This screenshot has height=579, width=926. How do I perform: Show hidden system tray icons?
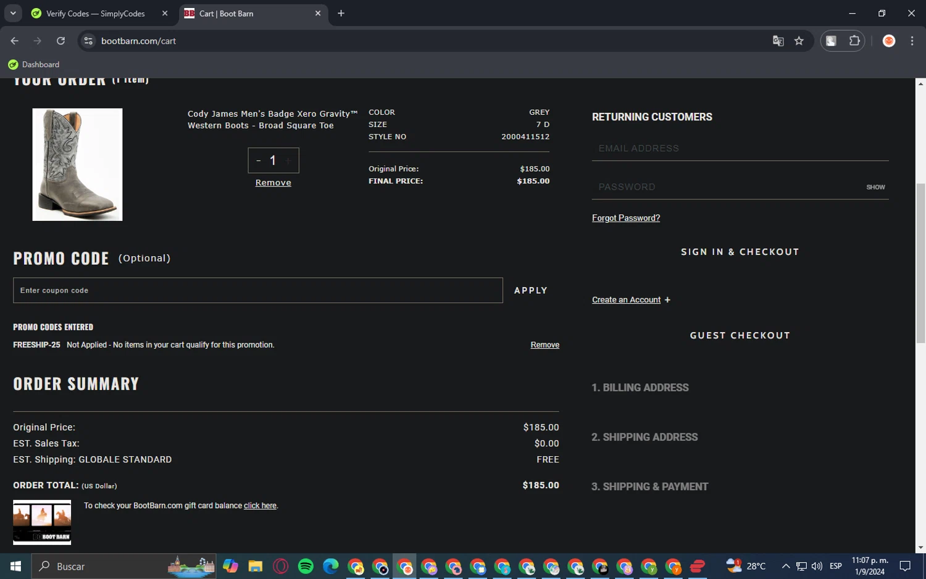click(x=785, y=566)
